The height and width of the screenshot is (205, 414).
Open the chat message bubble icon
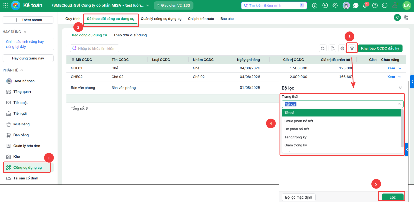pyautogui.click(x=356, y=5)
